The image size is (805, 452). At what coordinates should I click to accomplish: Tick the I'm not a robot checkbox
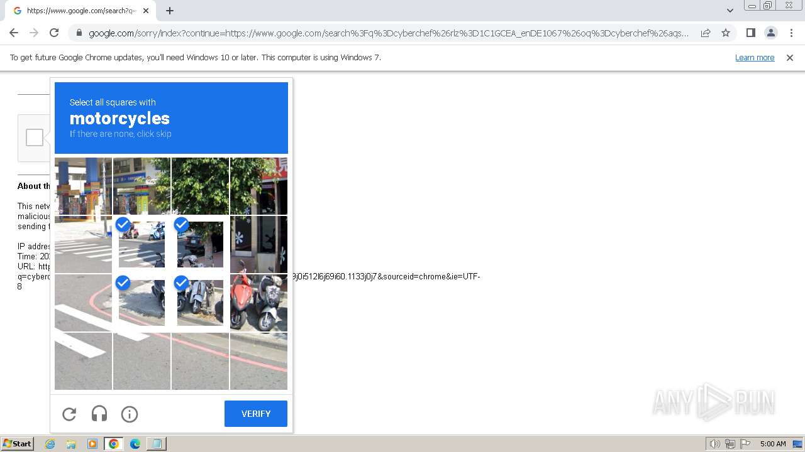35,137
